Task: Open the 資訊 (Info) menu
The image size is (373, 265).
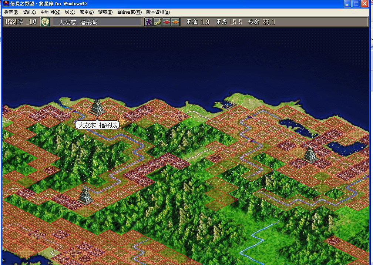Action: click(30, 12)
